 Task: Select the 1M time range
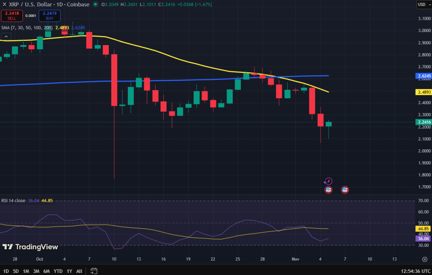(26, 271)
